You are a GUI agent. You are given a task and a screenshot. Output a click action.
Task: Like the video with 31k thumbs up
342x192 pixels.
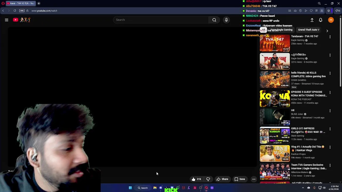coord(196,179)
